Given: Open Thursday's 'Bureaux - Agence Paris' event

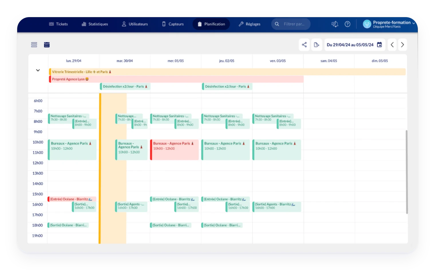Looking at the screenshot, I should (226, 150).
